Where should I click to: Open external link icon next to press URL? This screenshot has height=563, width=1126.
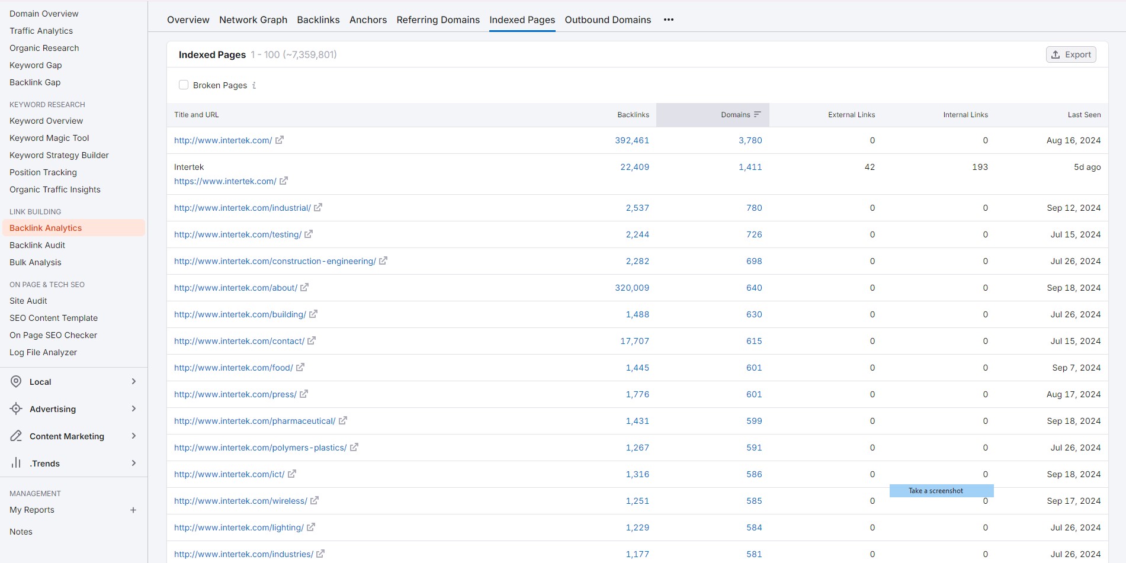(x=304, y=394)
